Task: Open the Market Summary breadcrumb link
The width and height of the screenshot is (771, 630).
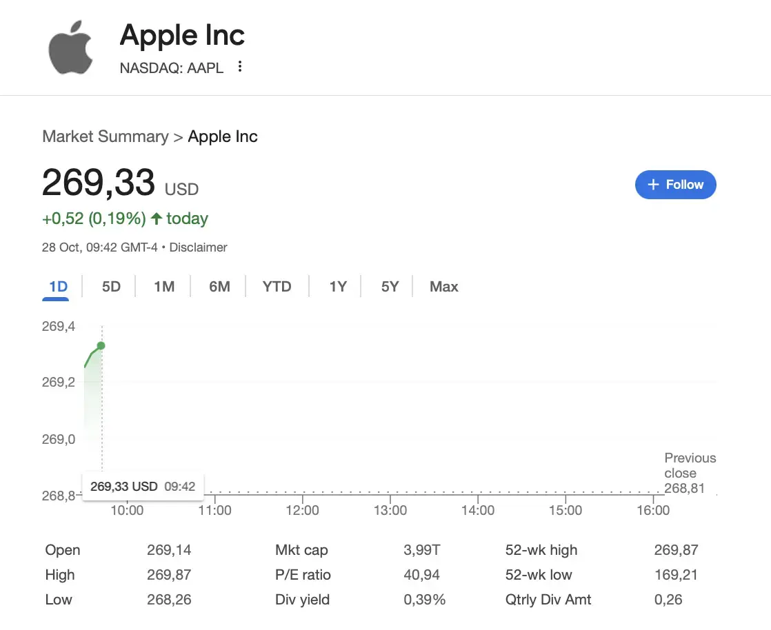Action: tap(105, 136)
